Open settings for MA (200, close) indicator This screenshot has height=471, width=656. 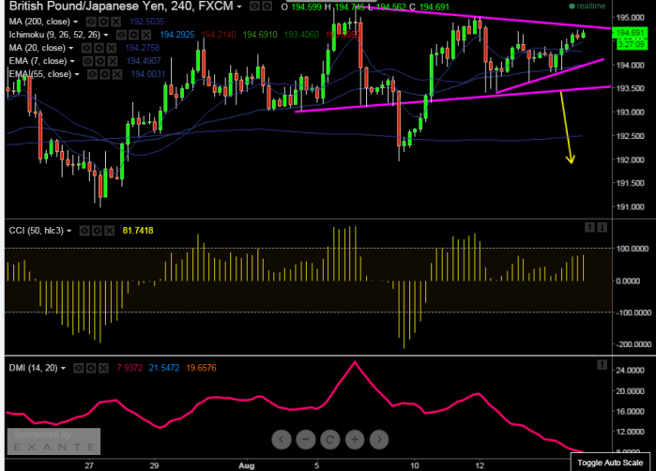[103, 22]
